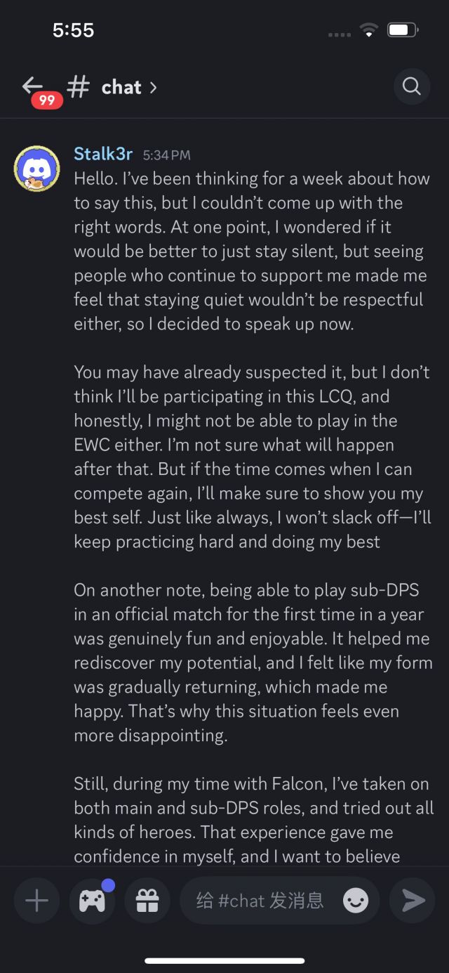Viewport: 449px width, 973px height.
Task: Tap the plus attachment button
Action: pos(36,901)
